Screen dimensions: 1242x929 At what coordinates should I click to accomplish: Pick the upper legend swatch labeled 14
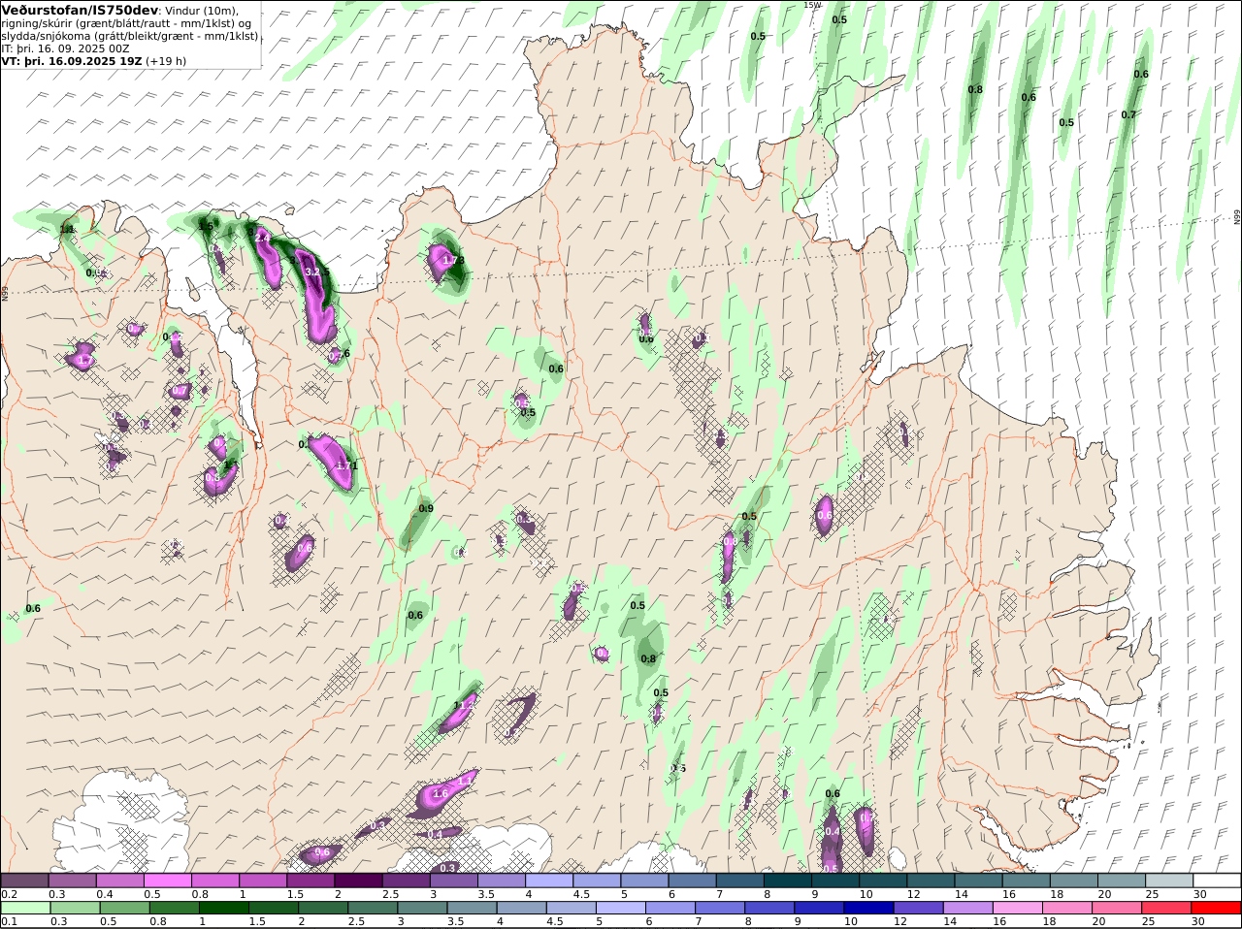(977, 880)
